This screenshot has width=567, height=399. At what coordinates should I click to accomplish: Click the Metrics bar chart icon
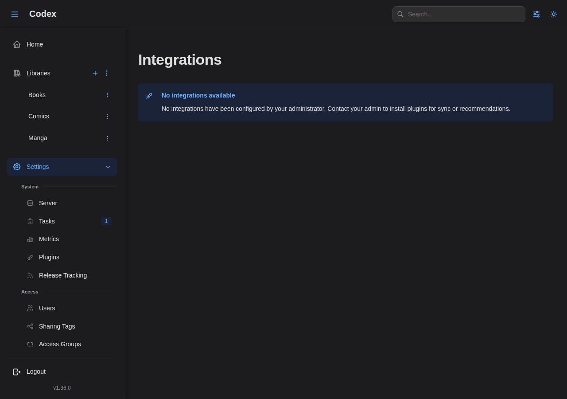pos(30,239)
